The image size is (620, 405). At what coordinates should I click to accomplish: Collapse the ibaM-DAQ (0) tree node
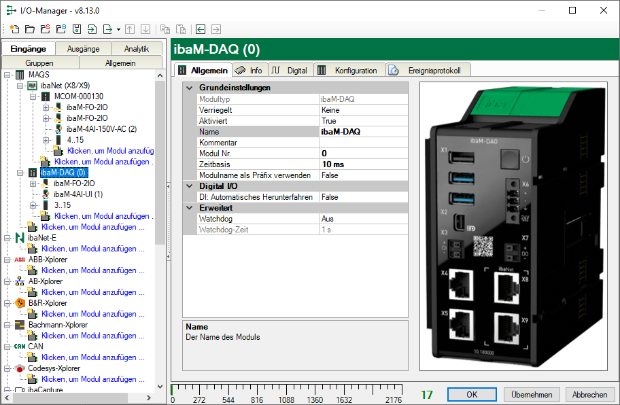point(21,173)
